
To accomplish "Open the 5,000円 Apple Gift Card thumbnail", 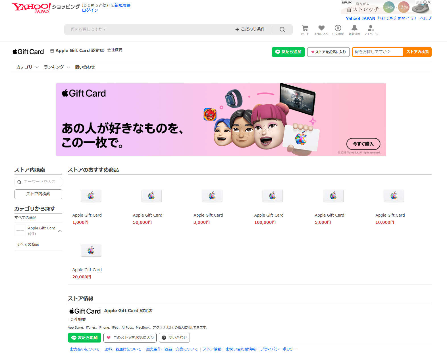I will click(333, 196).
